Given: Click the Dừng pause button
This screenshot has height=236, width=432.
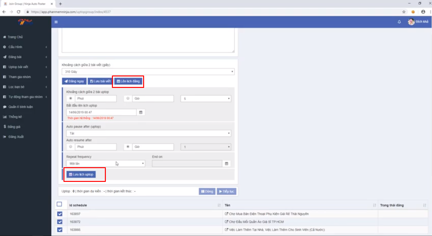Looking at the screenshot, I should pyautogui.click(x=207, y=191).
